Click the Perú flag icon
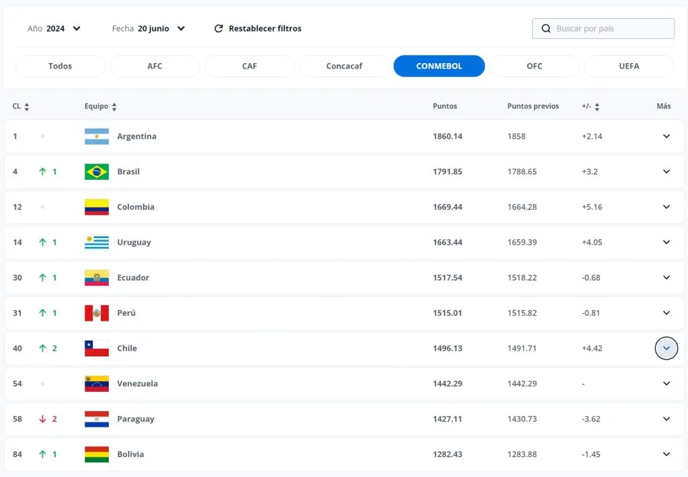 [97, 313]
